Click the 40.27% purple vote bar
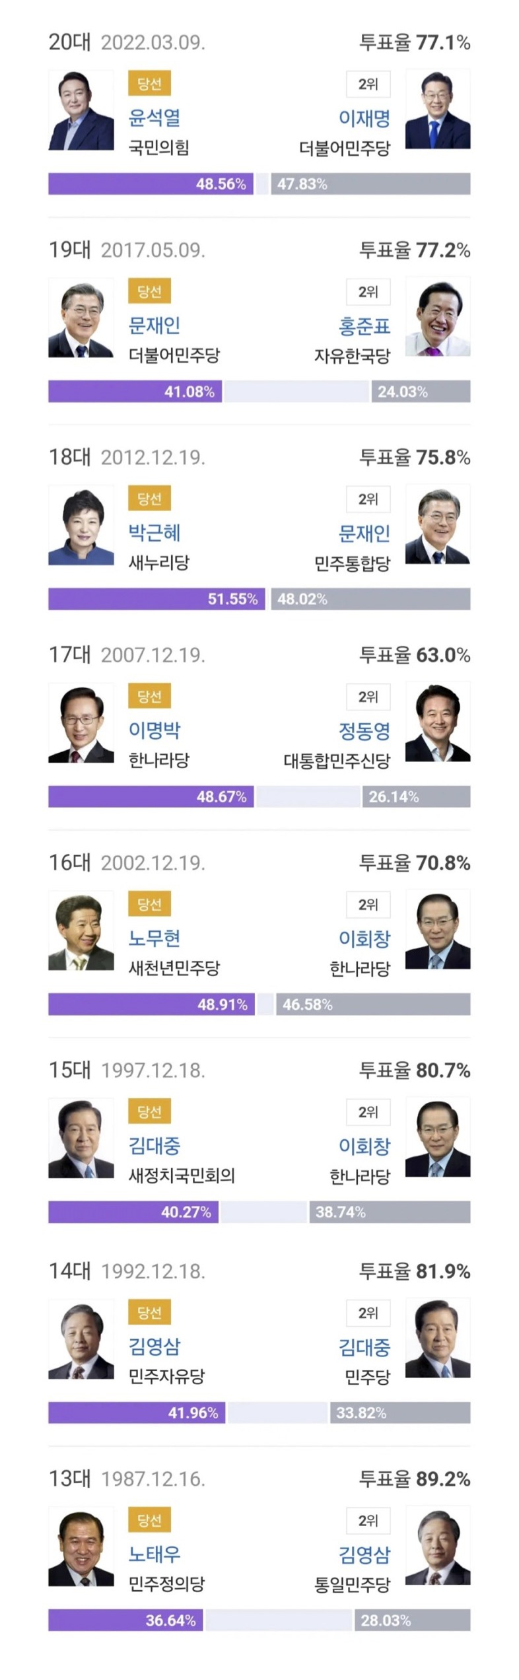 (x=133, y=1212)
